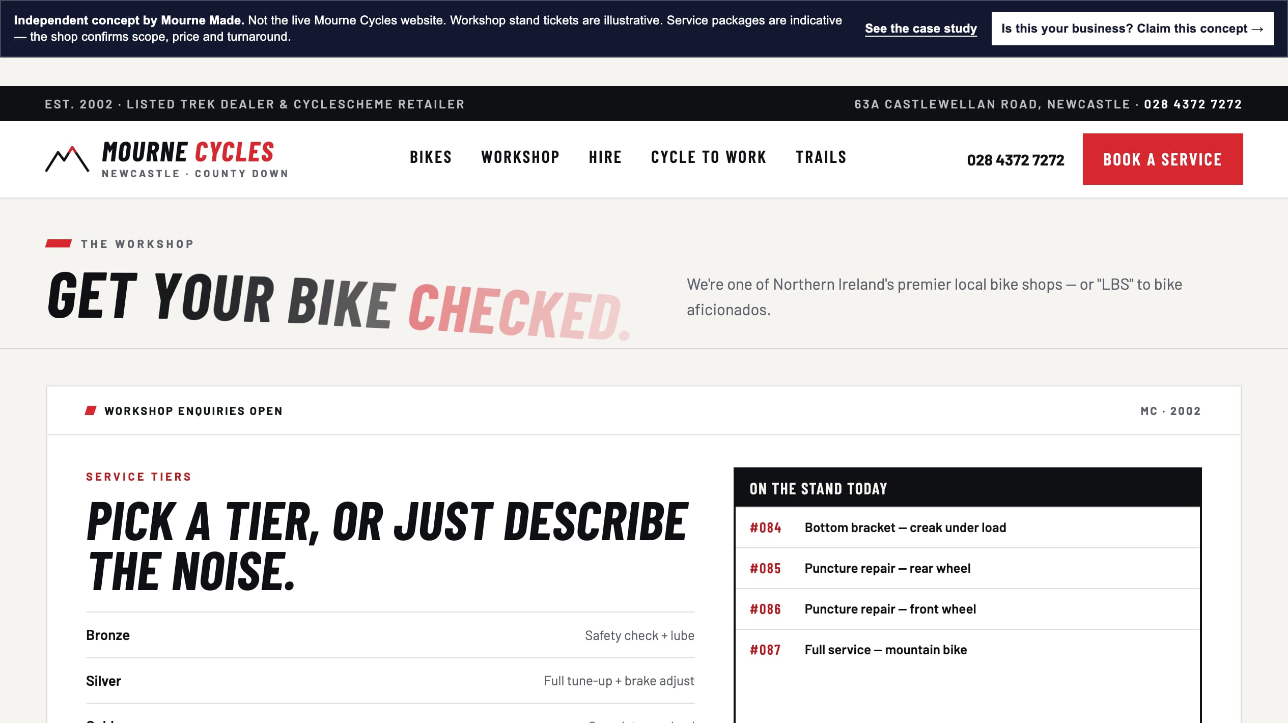Go to the Hire page
This screenshot has width=1288, height=723.
tap(605, 157)
